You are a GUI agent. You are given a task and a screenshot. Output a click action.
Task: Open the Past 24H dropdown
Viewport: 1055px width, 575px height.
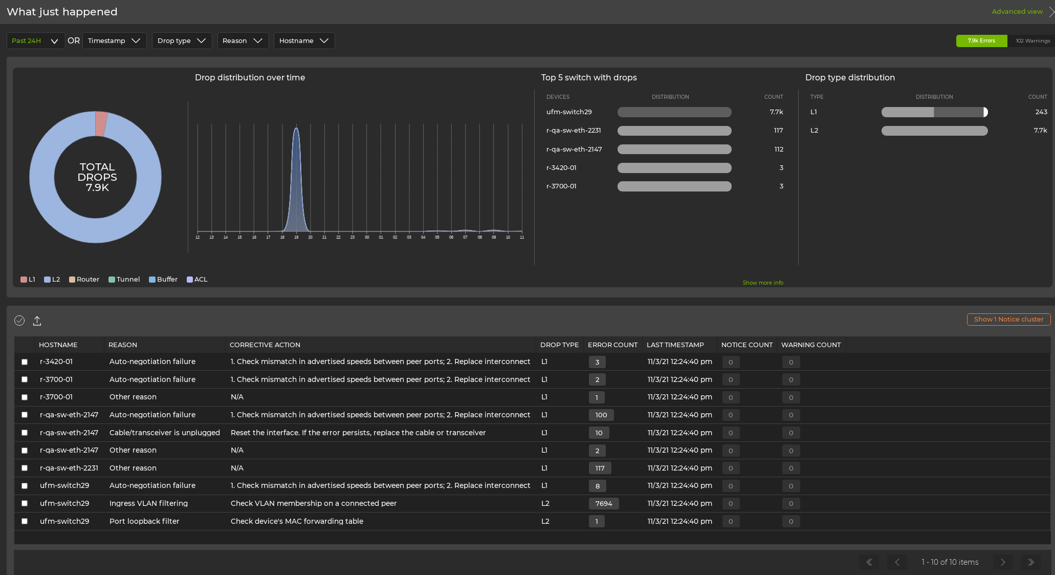click(x=35, y=41)
